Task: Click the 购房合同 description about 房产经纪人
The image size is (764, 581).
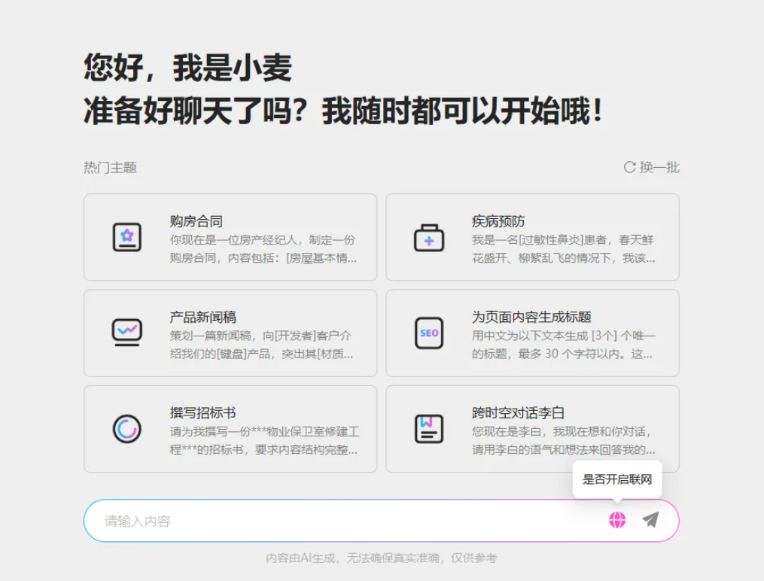Action: 263,249
